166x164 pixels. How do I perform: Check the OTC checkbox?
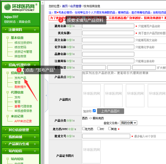pyautogui.click(x=99, y=129)
